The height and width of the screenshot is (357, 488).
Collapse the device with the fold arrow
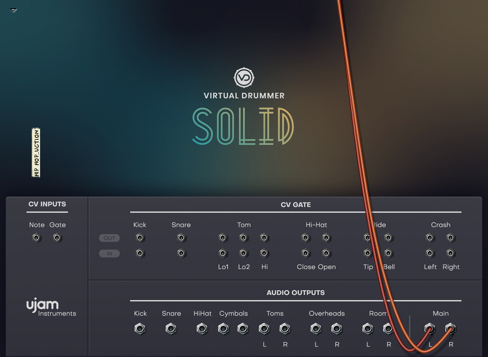tap(14, 10)
